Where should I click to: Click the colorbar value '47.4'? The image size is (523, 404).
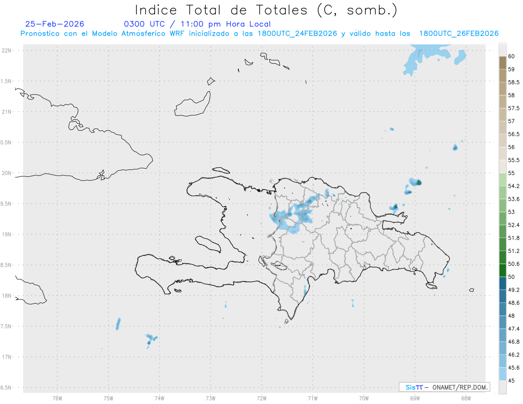[514, 329]
